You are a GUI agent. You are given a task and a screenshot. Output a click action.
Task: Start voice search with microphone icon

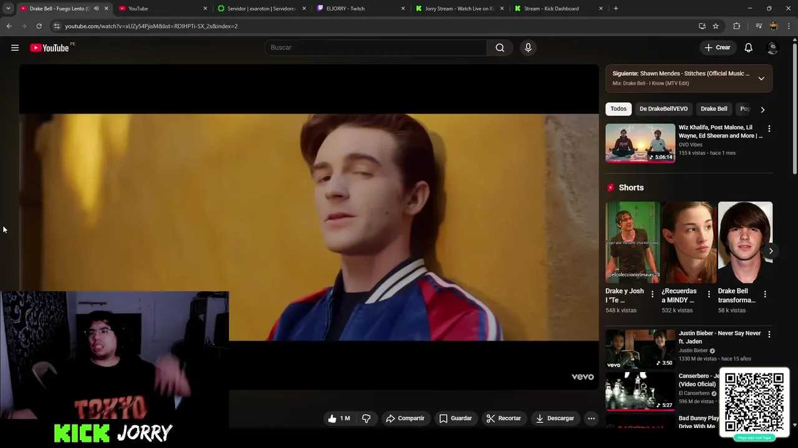tap(528, 47)
